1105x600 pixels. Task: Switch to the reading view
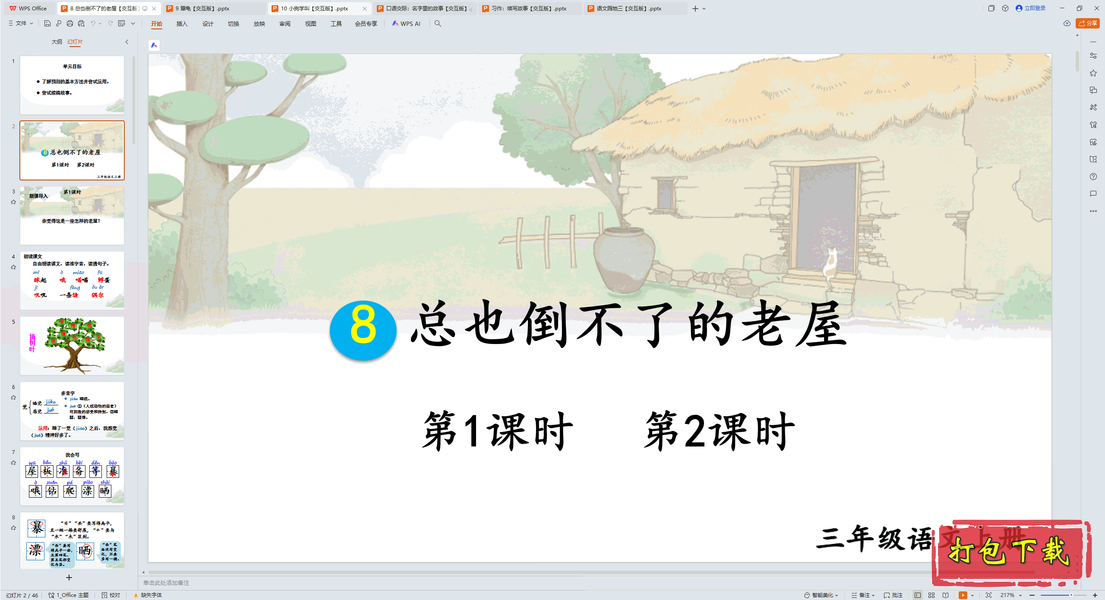[x=945, y=595]
